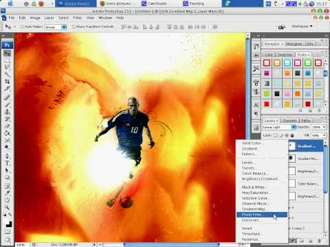Click Align left edges icon

tap(145, 27)
